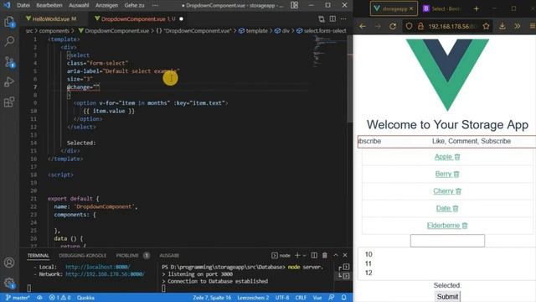Click the Vue language mode in status bar
The height and width of the screenshot is (302, 536).
[x=317, y=298]
